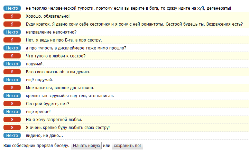Select the "Некто" badge next to "ещё подумай."

pos(12,80)
